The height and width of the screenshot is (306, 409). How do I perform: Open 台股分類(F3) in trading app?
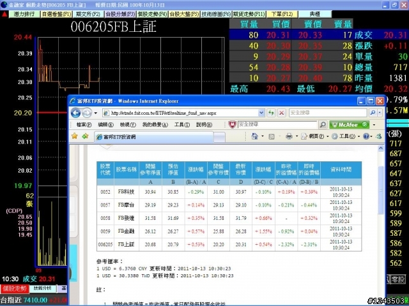tap(120, 14)
